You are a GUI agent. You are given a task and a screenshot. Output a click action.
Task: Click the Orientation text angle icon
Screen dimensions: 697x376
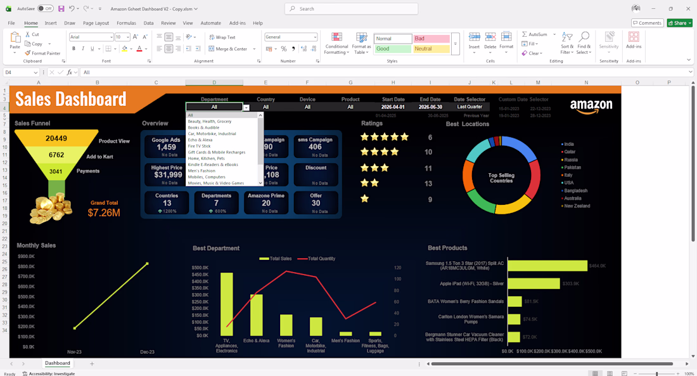189,37
